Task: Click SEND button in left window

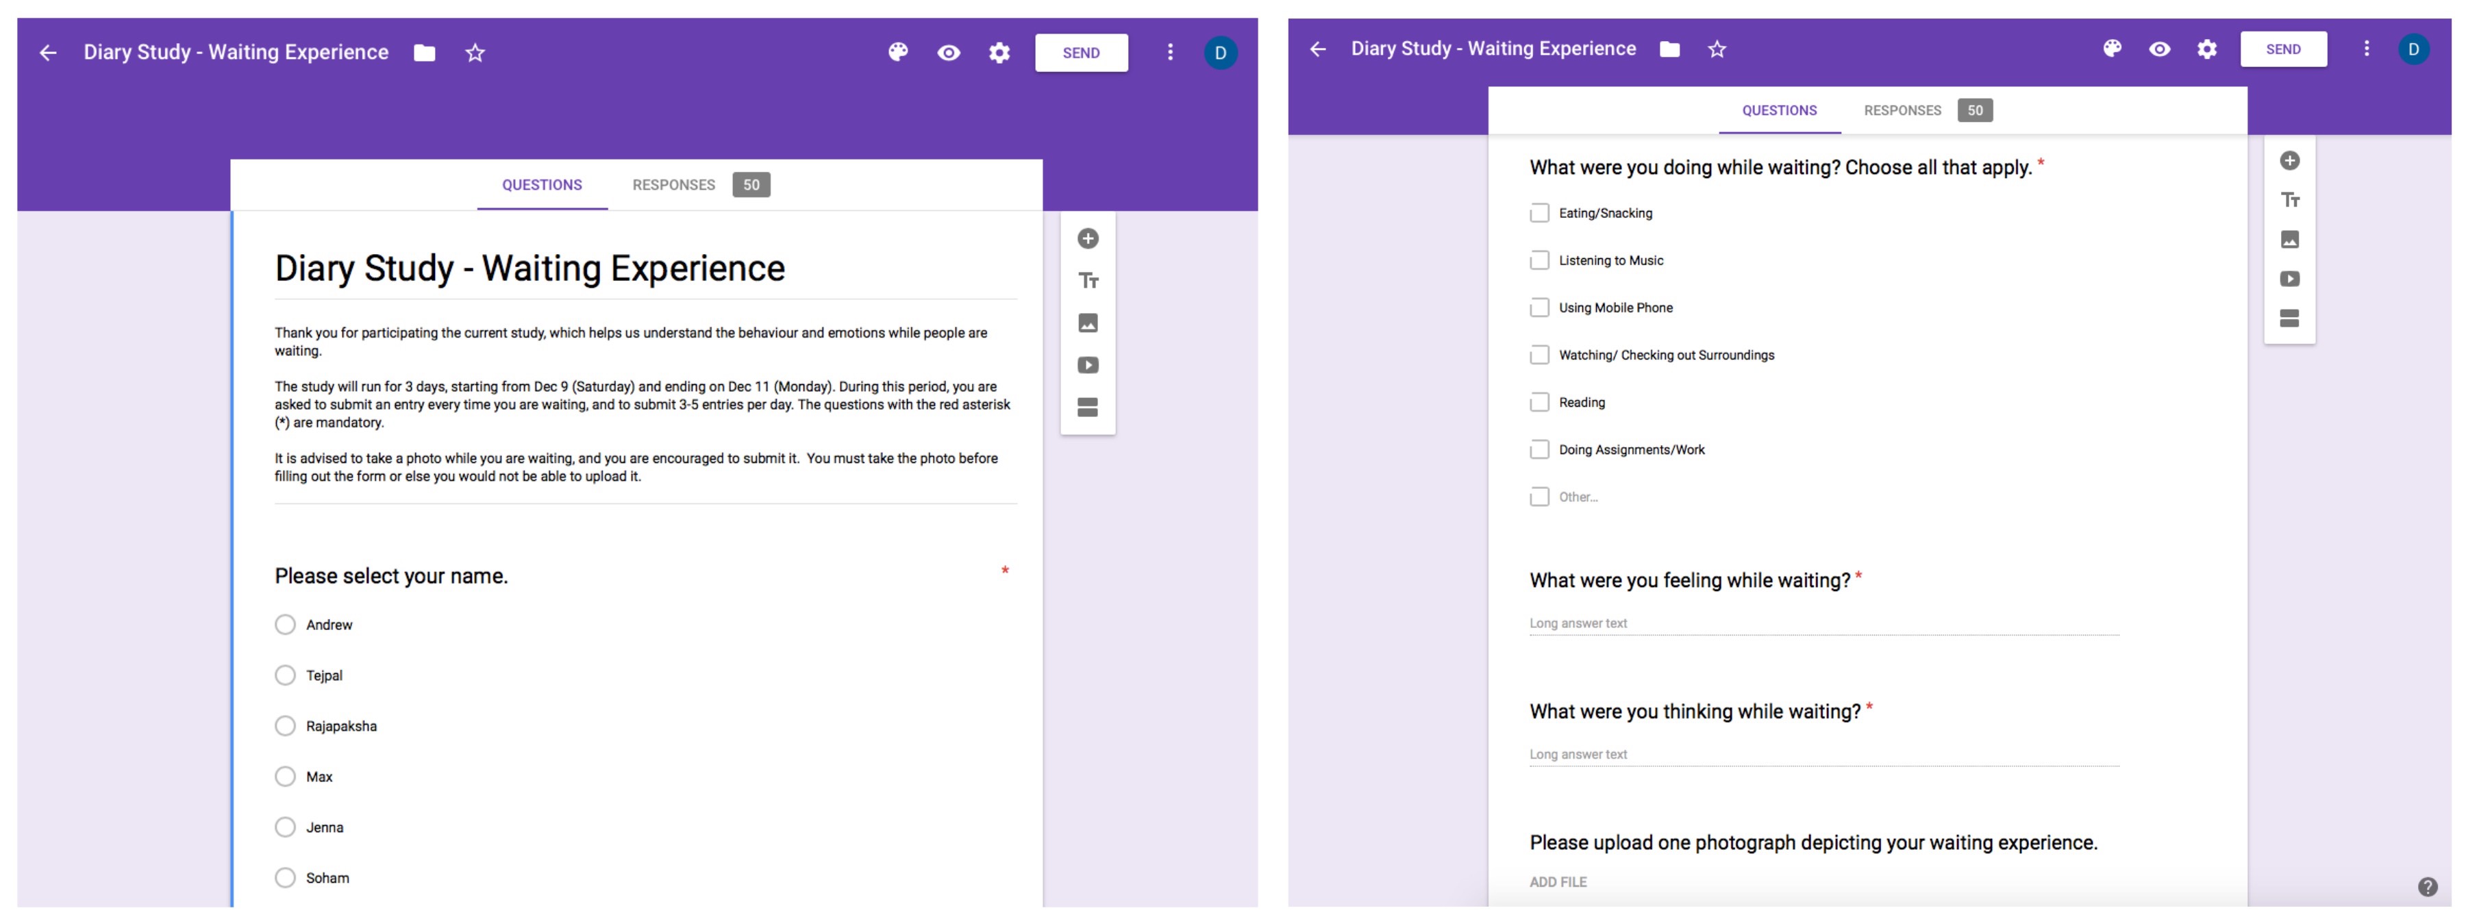Action: (1081, 53)
